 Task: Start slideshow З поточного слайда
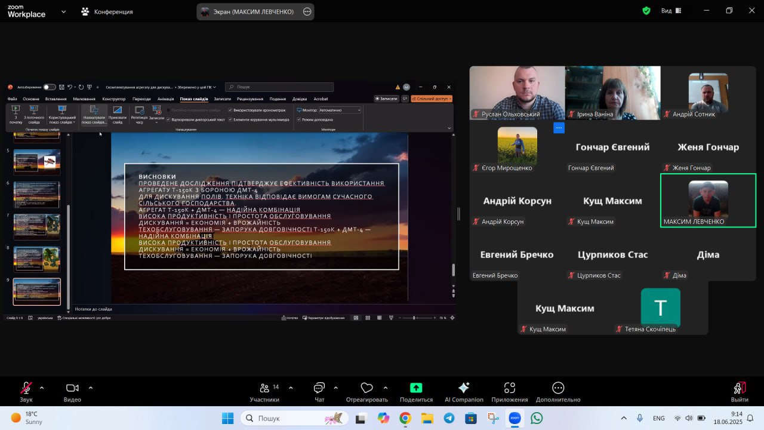(x=34, y=115)
